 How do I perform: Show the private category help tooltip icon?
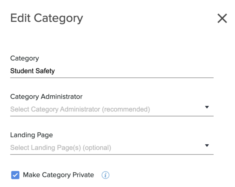[x=105, y=175]
